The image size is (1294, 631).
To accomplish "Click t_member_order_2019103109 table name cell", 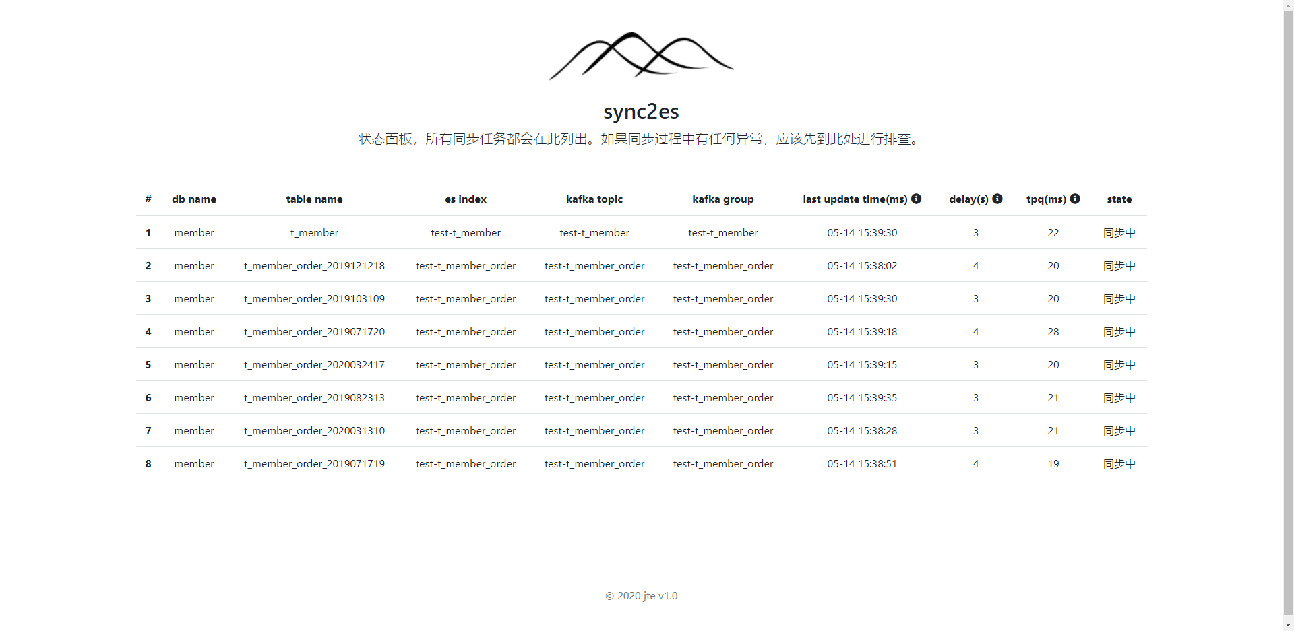I will coord(314,299).
